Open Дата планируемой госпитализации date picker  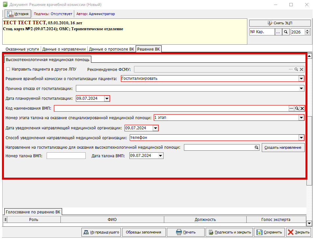point(106,98)
